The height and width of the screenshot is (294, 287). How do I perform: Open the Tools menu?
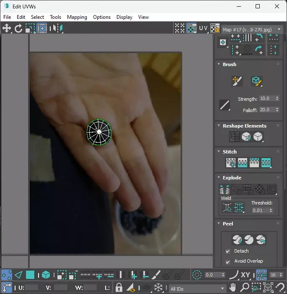pyautogui.click(x=55, y=17)
